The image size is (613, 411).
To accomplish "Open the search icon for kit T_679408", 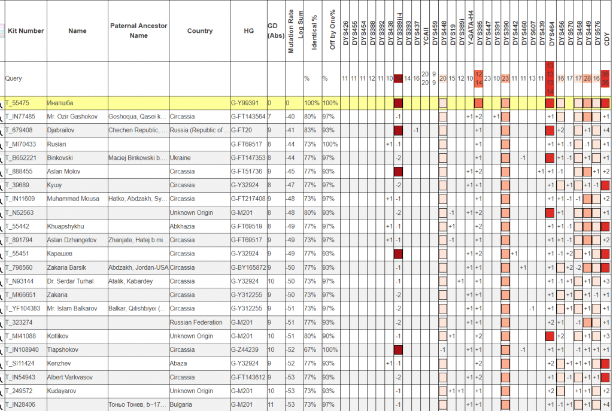I will pos(2,131).
